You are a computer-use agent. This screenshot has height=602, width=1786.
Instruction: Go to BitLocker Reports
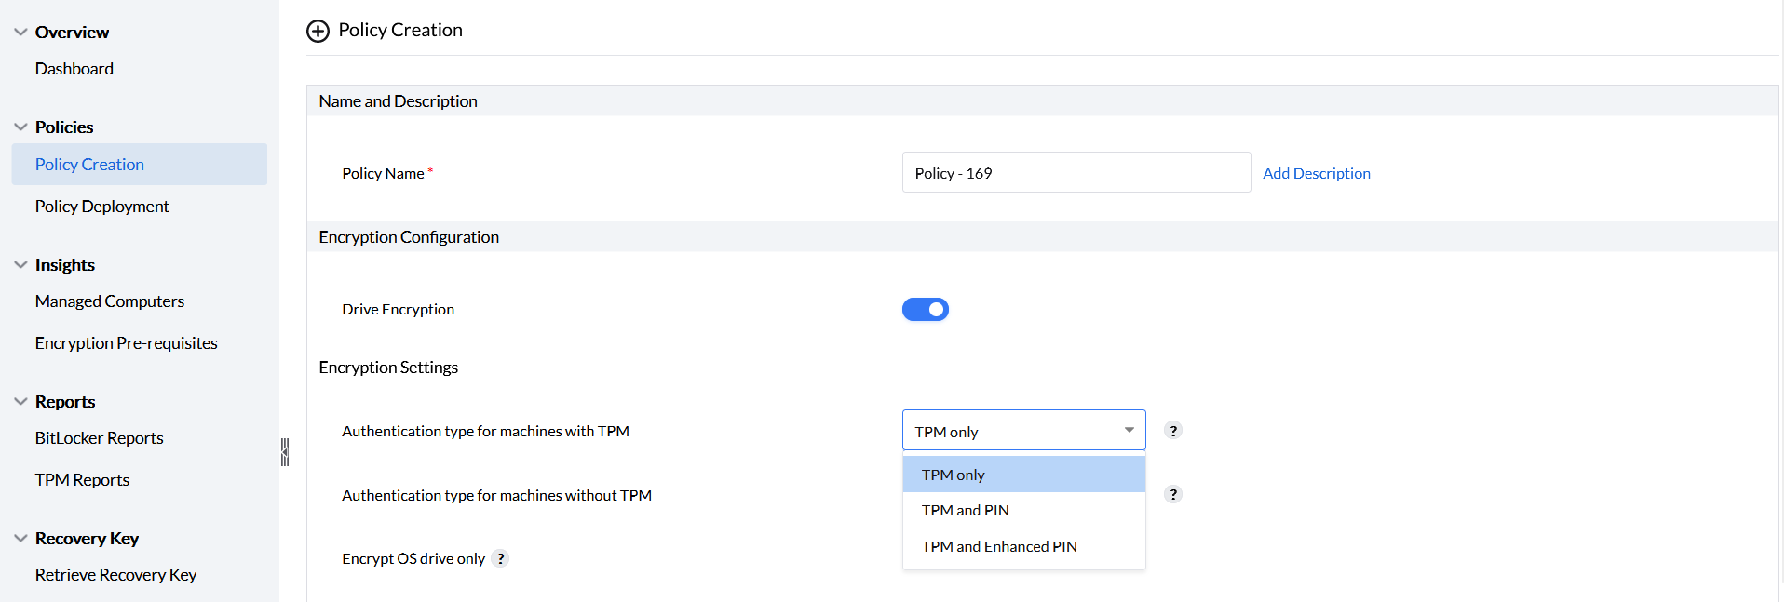click(100, 438)
